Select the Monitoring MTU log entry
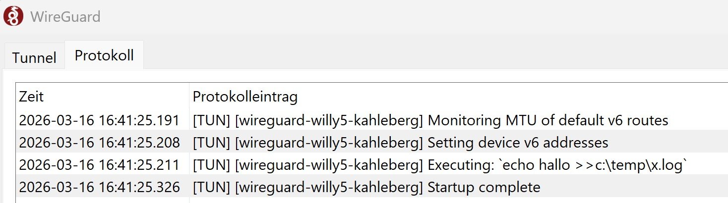 pos(547,120)
